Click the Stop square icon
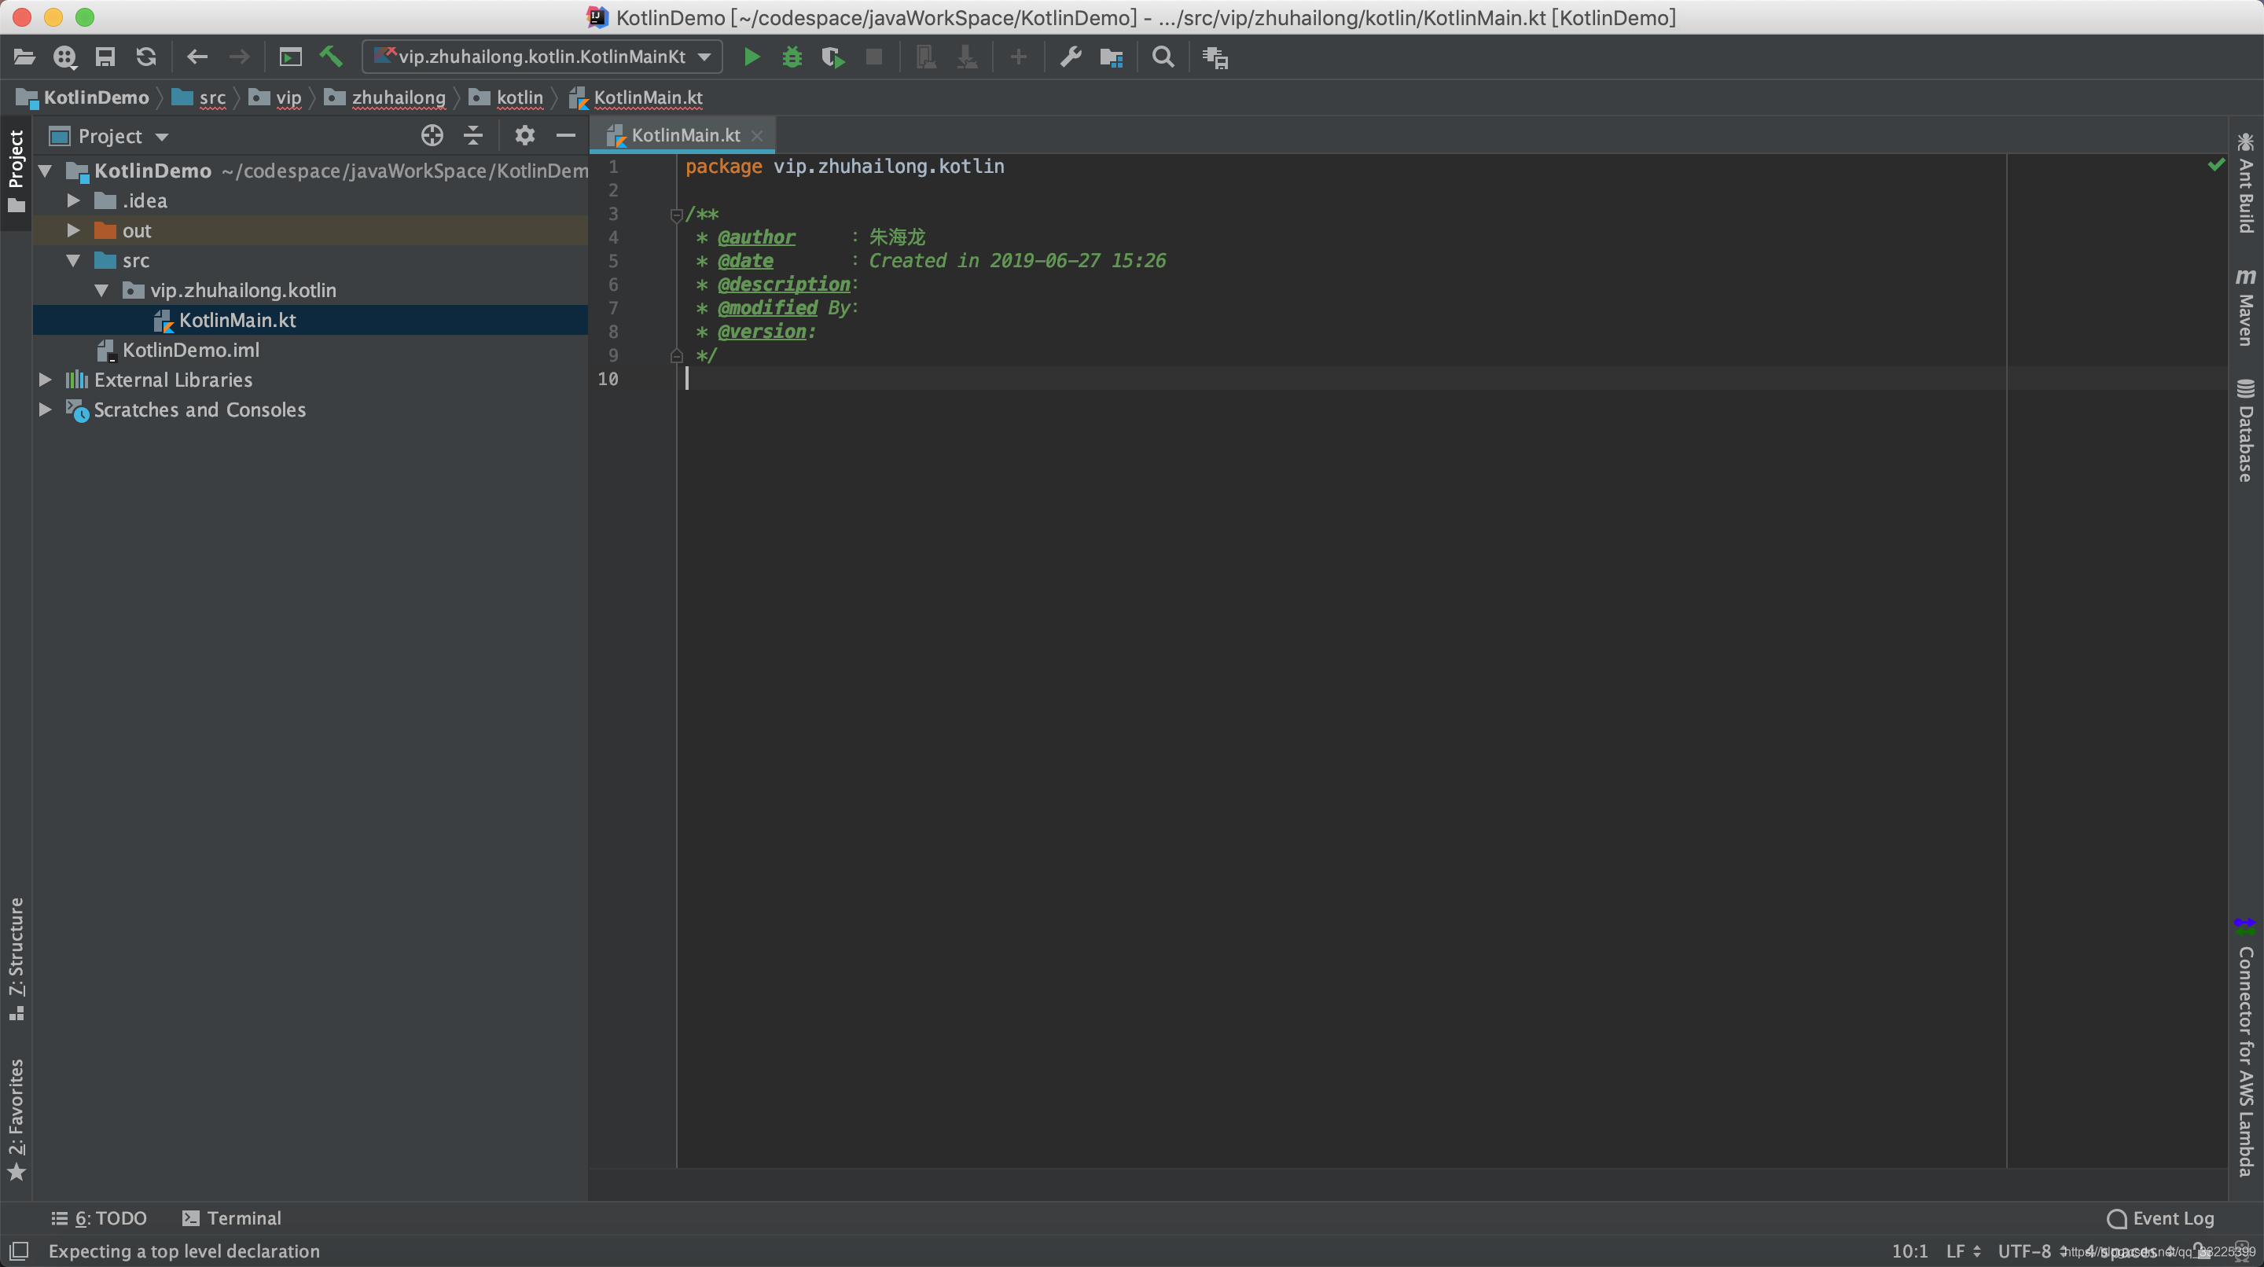Screen dimensions: 2264x1267 coord(873,57)
